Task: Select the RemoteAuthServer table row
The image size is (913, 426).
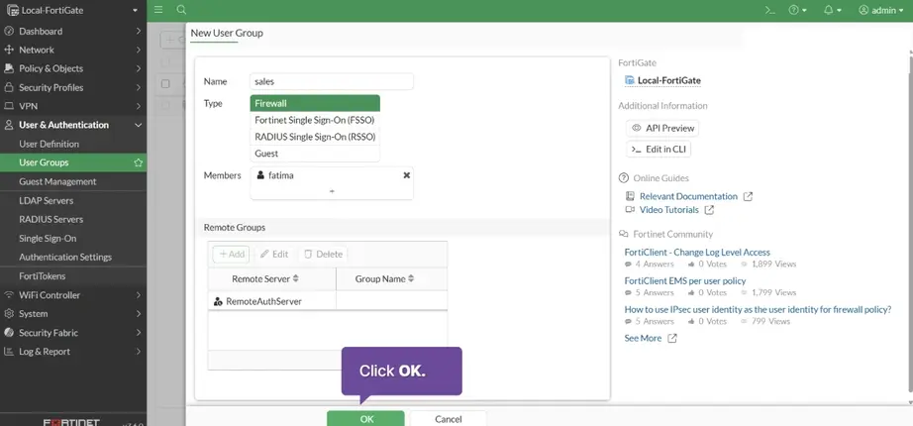Action: tap(327, 301)
